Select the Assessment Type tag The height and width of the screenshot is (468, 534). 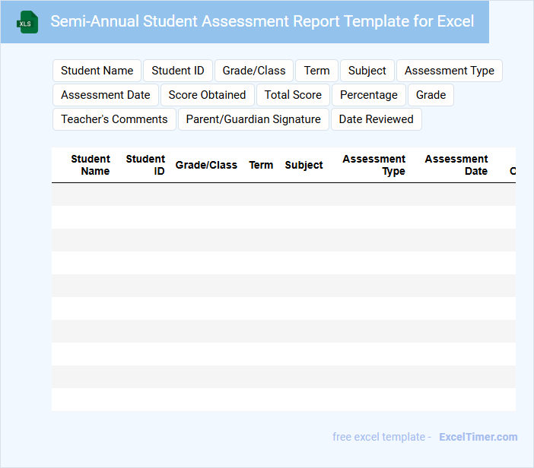449,71
